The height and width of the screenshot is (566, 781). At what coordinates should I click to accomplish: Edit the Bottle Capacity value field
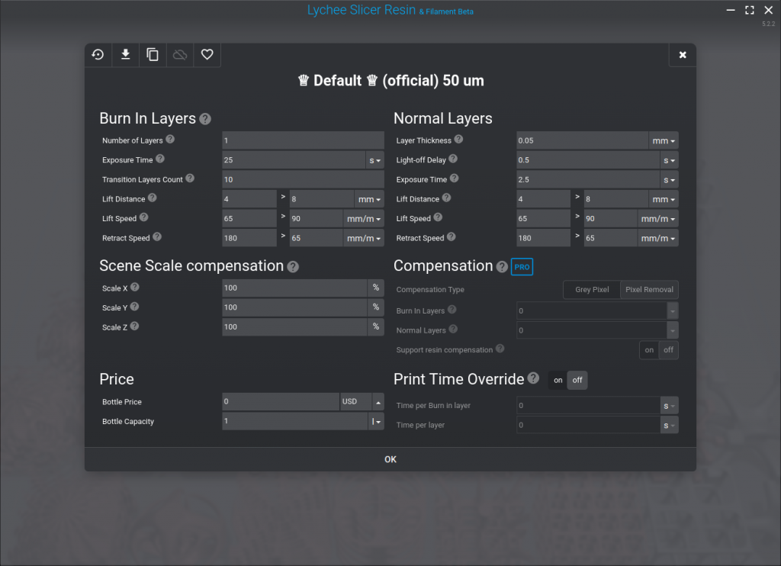coord(295,422)
